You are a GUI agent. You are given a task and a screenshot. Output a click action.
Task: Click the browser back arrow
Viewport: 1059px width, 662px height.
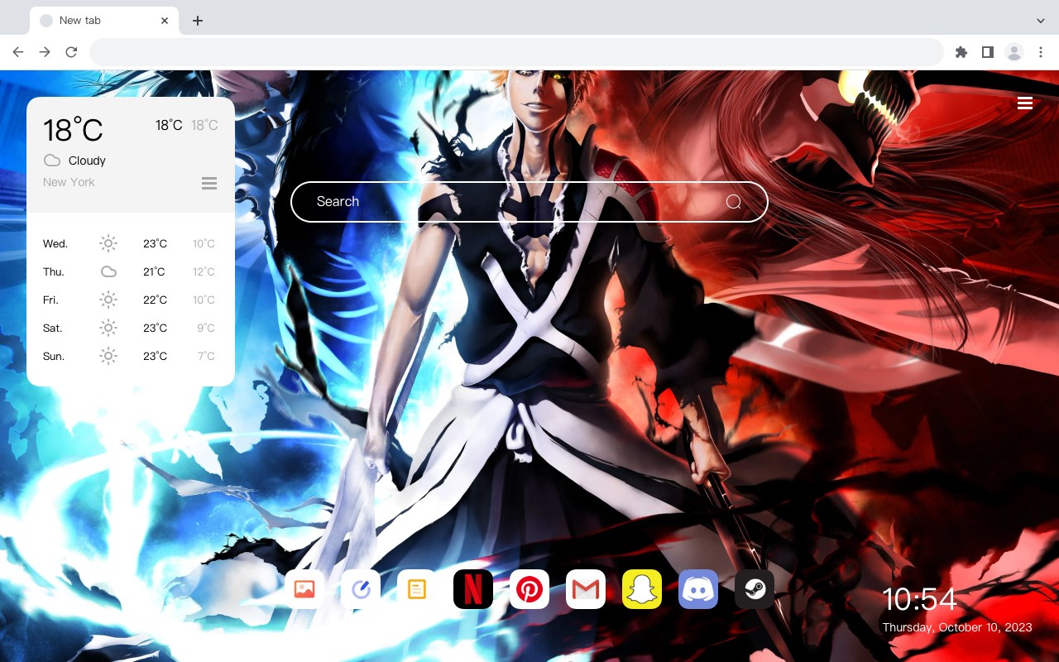[18, 52]
